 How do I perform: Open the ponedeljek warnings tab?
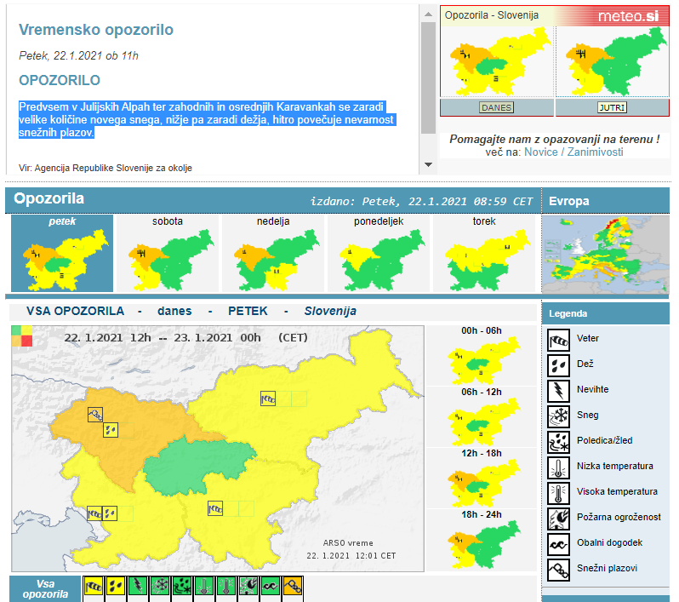378,253
